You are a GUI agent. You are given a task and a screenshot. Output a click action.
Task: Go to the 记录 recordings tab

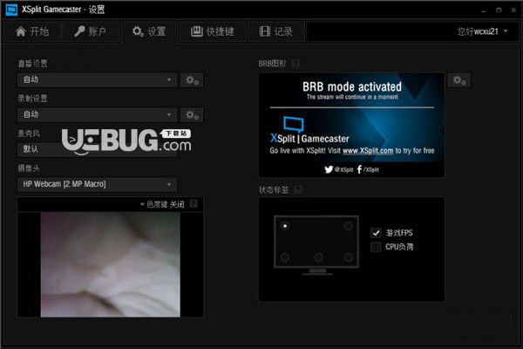click(x=276, y=31)
